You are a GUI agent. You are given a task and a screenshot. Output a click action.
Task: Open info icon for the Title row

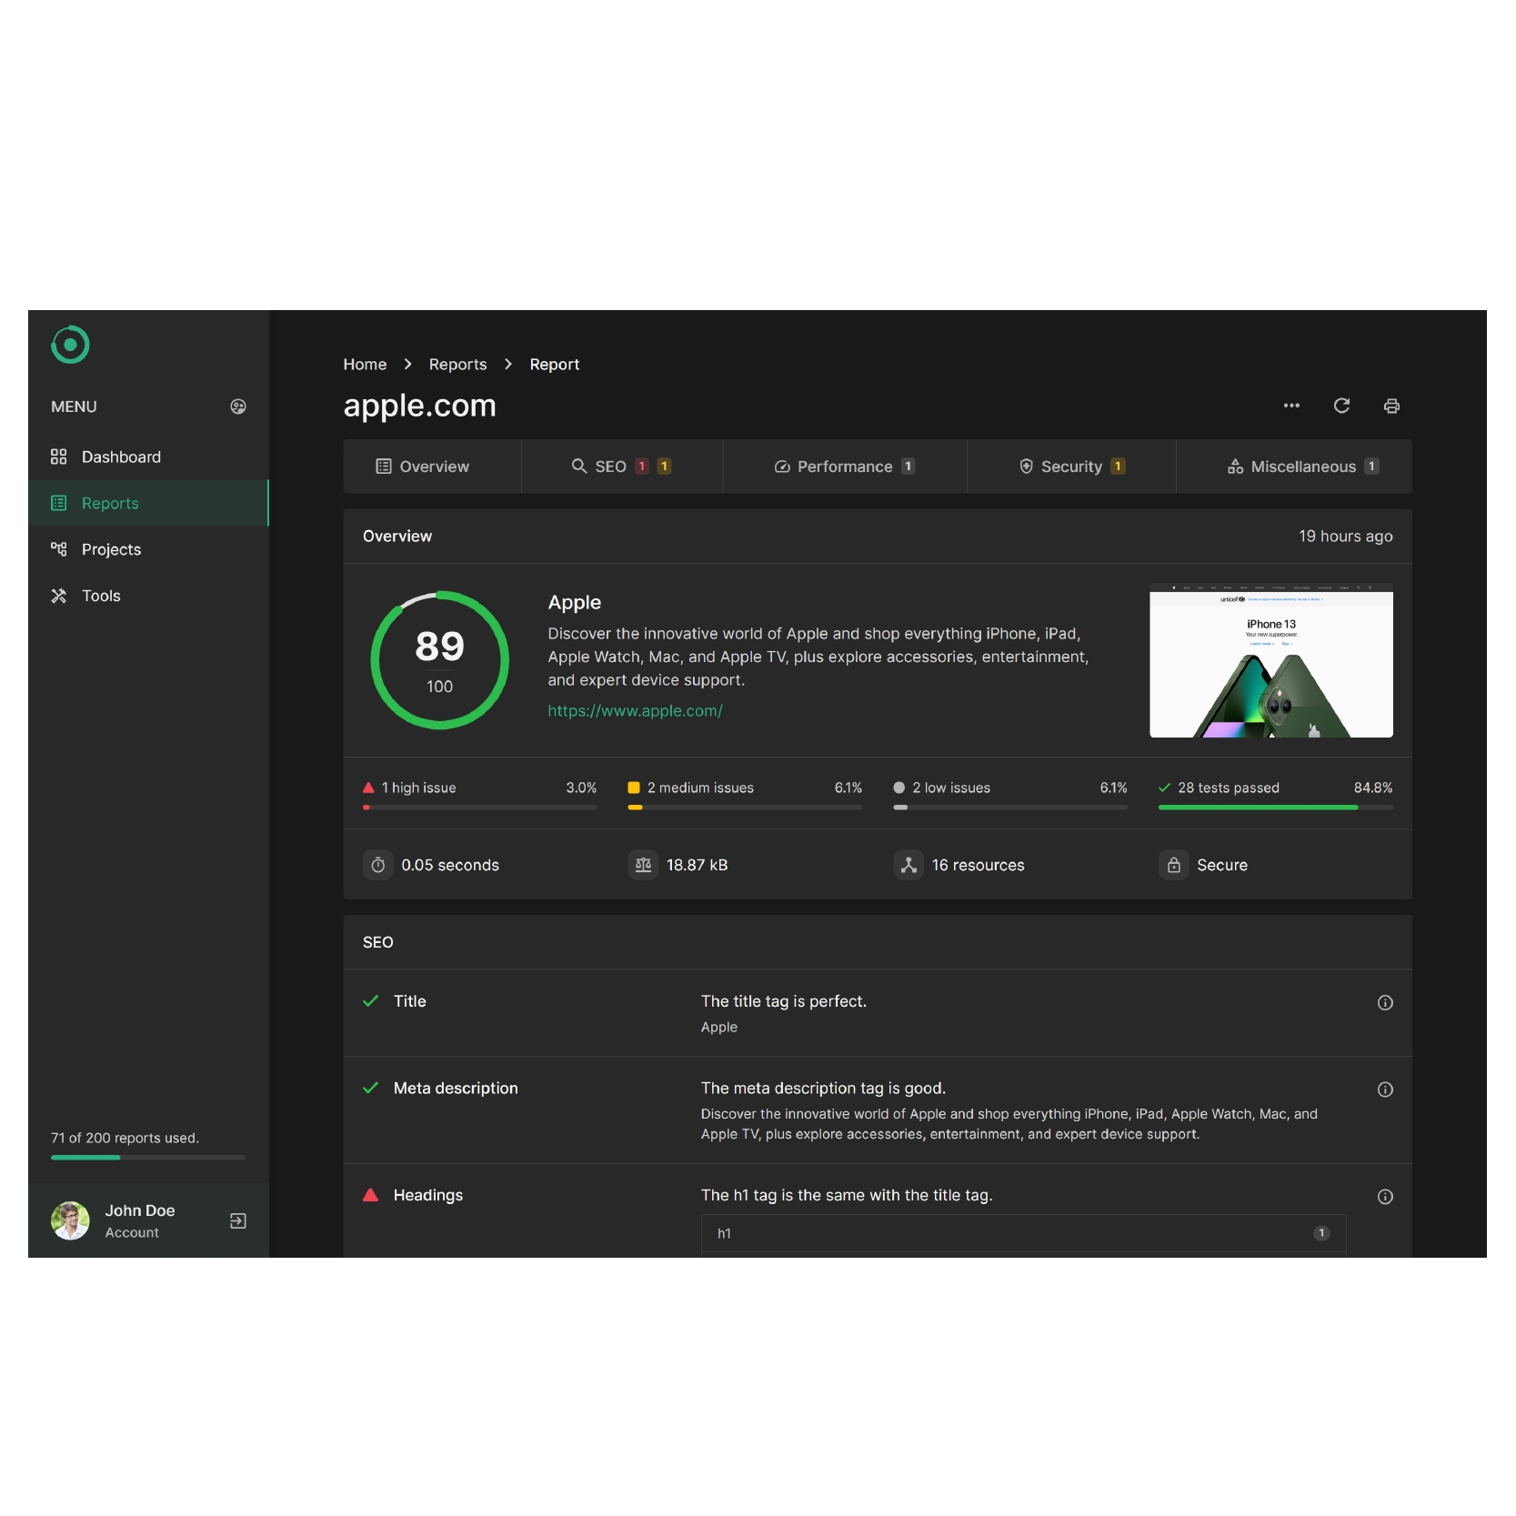click(x=1385, y=1002)
